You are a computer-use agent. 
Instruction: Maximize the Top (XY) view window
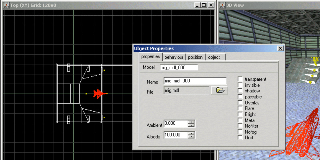point(204,6)
